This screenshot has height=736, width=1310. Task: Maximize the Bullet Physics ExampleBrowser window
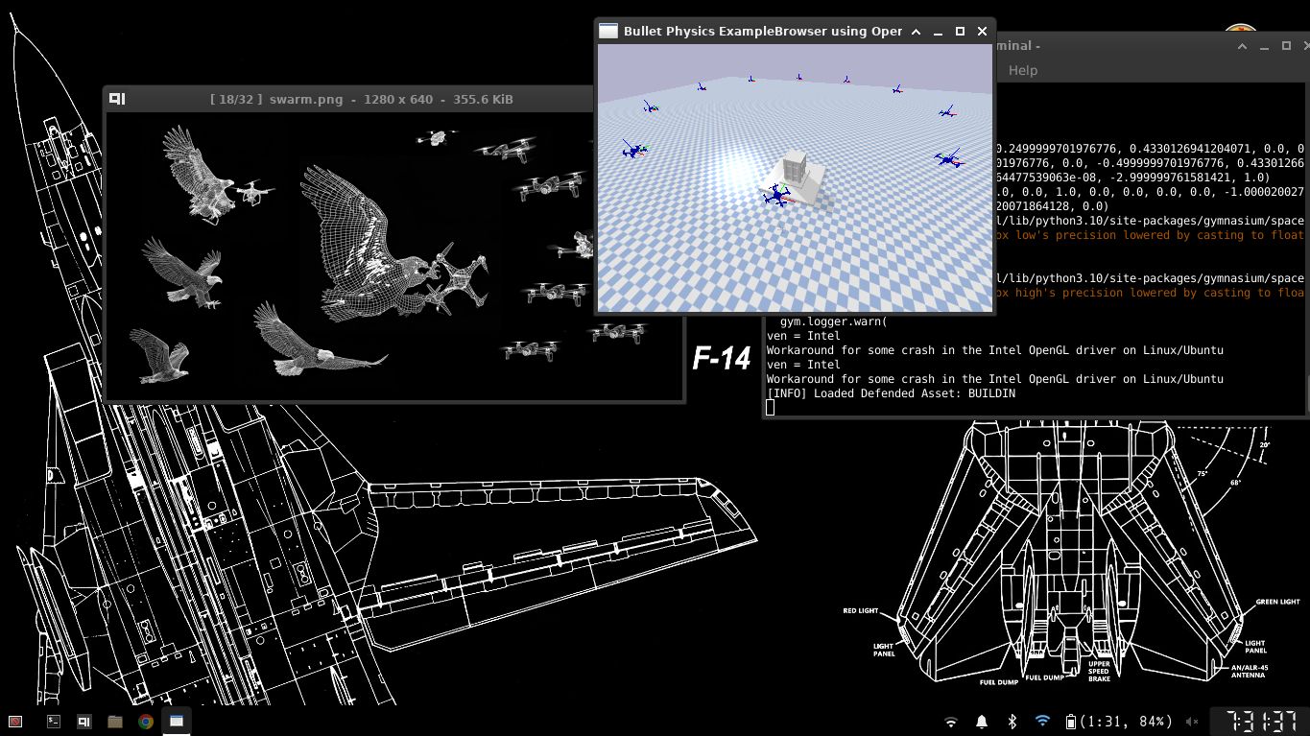click(x=960, y=32)
